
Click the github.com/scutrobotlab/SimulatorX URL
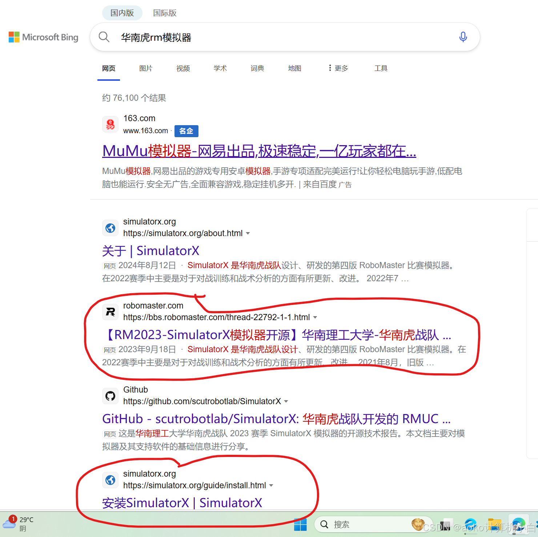(x=202, y=401)
